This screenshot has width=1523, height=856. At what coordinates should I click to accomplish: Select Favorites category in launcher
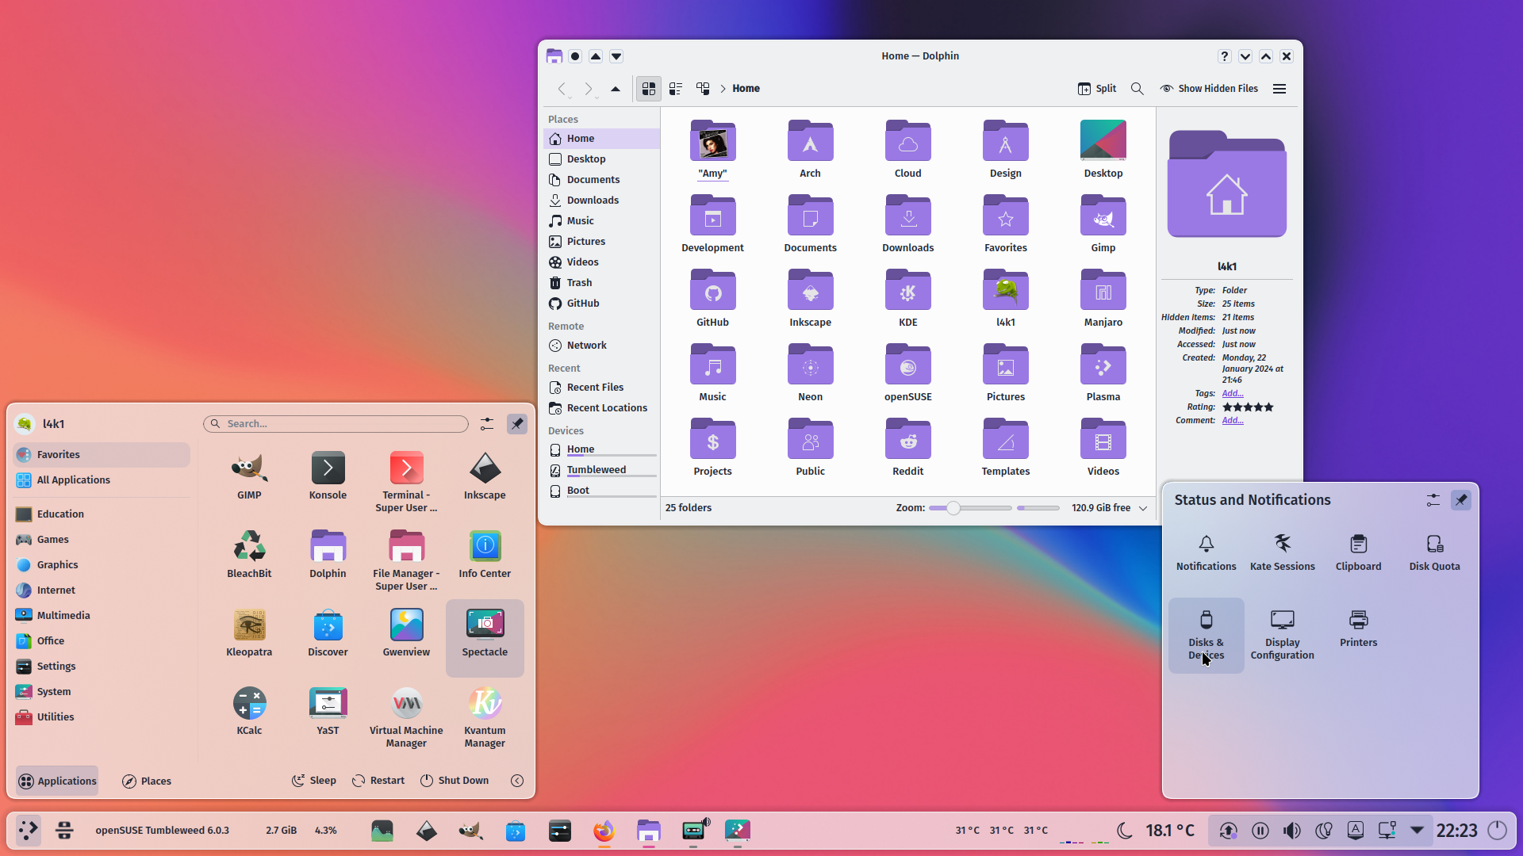pos(102,455)
